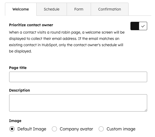Click the Page title label

(18, 68)
